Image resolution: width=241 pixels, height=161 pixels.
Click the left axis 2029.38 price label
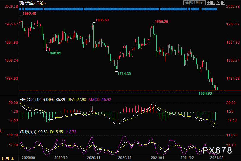(x=11, y=7)
